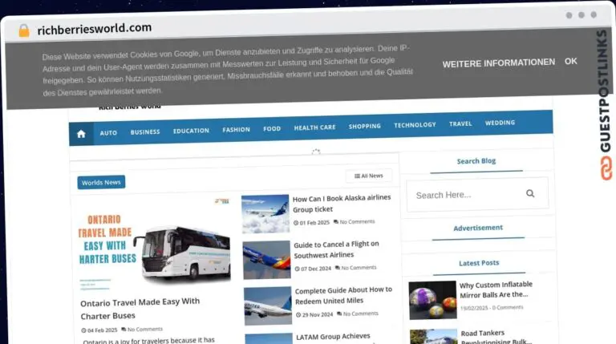Click the home icon in navigation bar
616x344 pixels.
click(x=81, y=134)
